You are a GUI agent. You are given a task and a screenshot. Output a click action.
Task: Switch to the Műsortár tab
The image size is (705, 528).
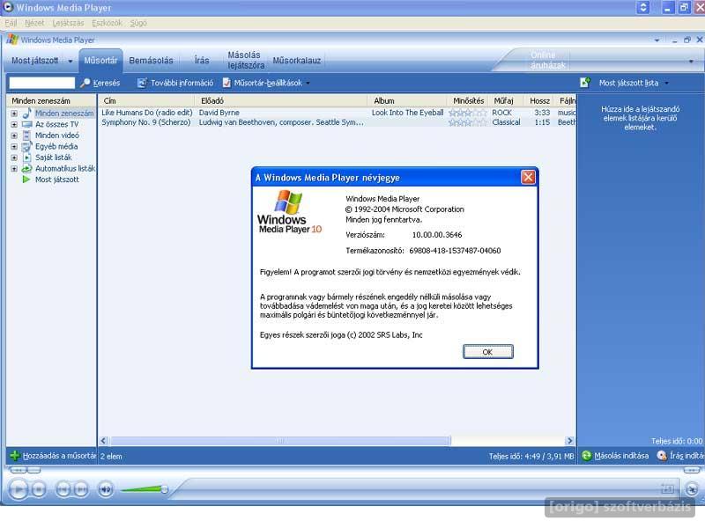(x=100, y=61)
